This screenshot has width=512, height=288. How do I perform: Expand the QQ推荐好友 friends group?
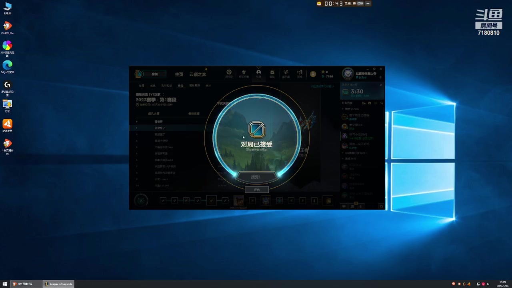pos(354,153)
